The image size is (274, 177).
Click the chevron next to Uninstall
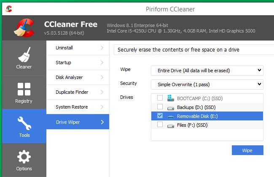click(102, 48)
